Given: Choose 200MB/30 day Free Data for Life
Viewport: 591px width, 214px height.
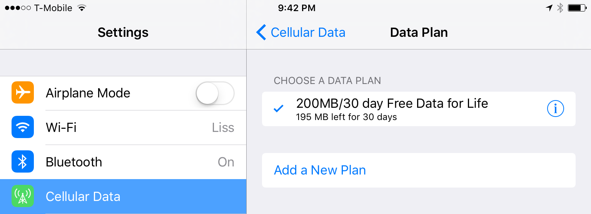Looking at the screenshot, I should point(419,109).
